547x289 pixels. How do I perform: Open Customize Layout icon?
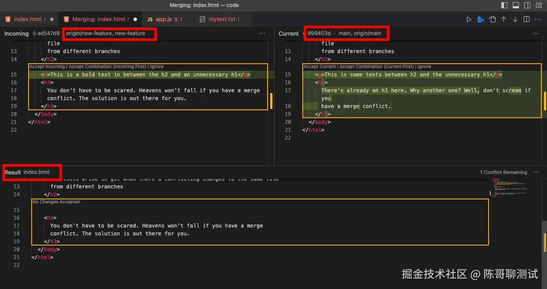pos(539,5)
